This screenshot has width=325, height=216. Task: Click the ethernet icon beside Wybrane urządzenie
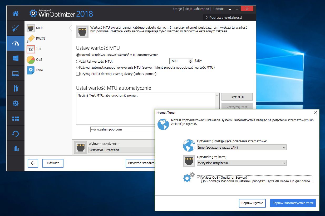pyautogui.click(x=80, y=148)
